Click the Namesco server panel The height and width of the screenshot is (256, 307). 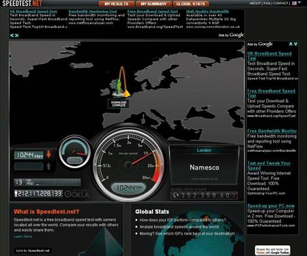click(x=204, y=165)
